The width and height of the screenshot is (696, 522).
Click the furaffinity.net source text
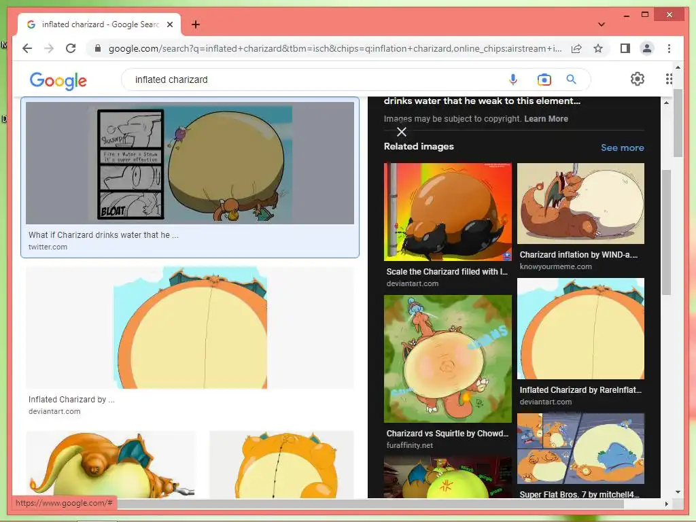[x=410, y=445]
